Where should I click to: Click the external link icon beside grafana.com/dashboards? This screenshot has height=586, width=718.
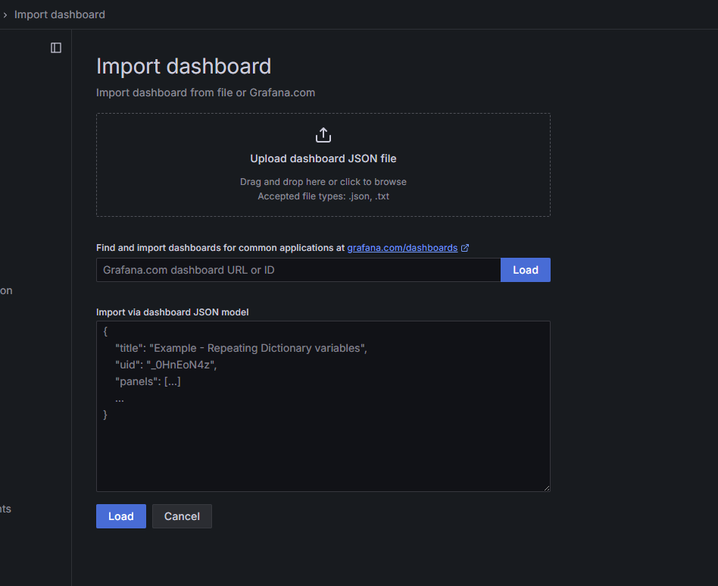tap(465, 248)
